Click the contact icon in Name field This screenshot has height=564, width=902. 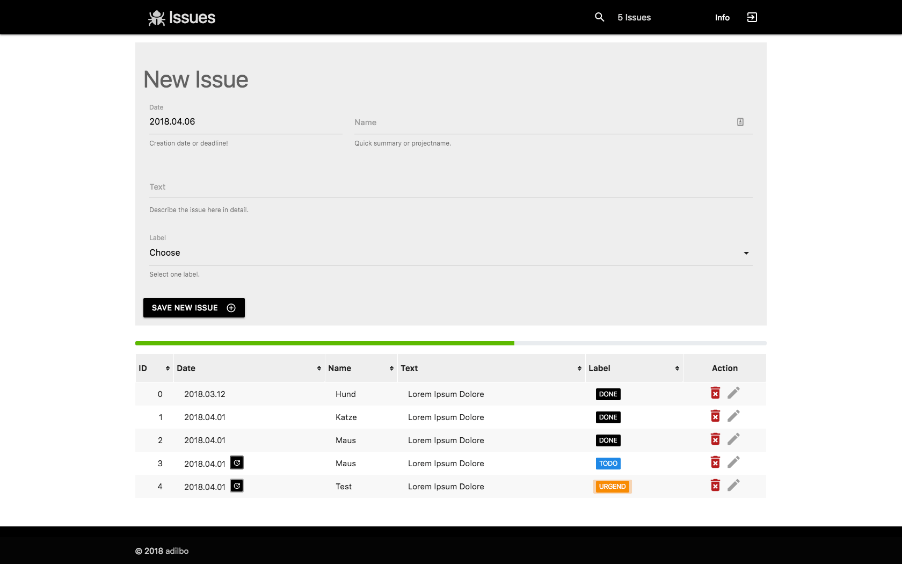click(740, 122)
